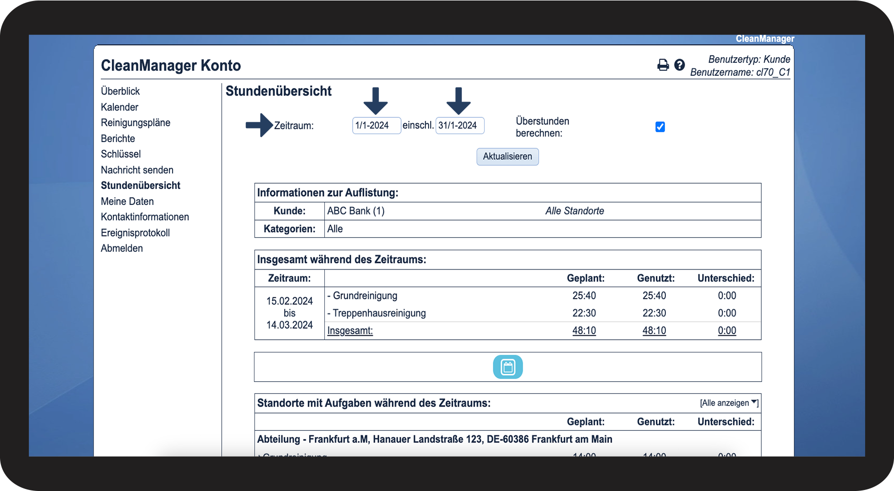This screenshot has width=894, height=491.
Task: Navigate to Kontaktinformationen
Action: 145,217
